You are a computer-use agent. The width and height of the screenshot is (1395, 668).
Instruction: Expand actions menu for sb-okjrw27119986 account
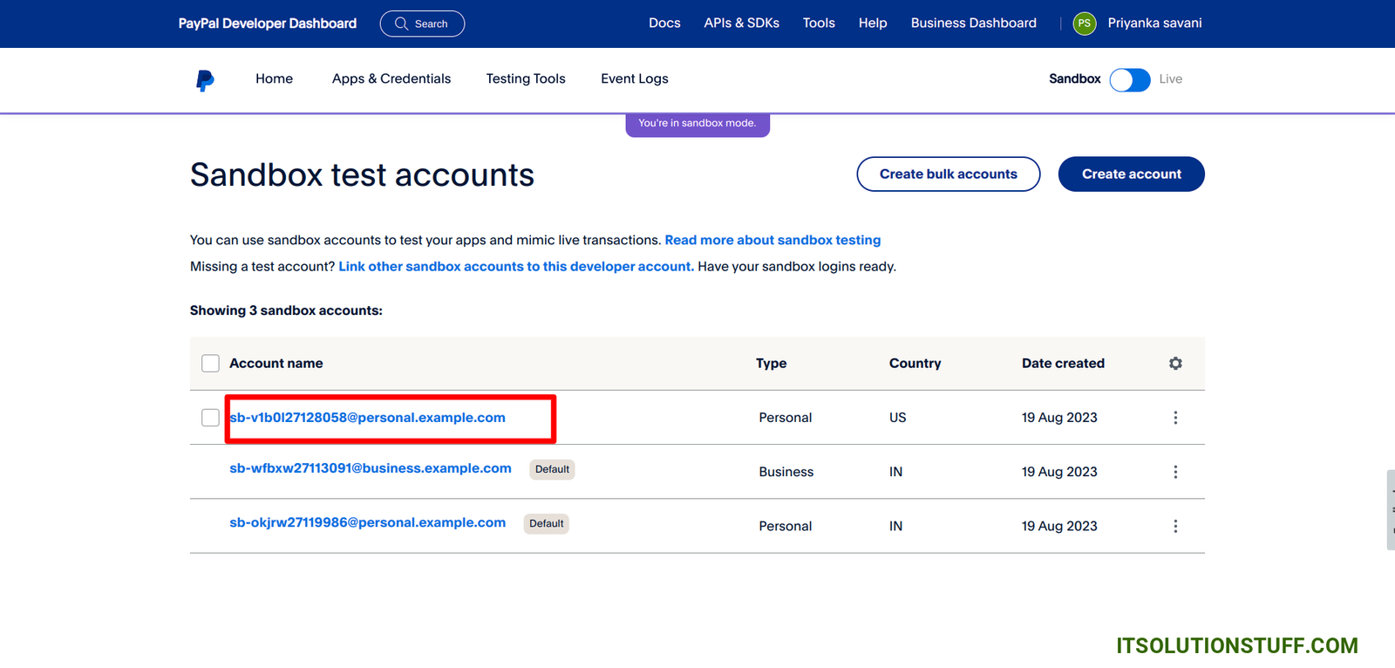tap(1175, 526)
